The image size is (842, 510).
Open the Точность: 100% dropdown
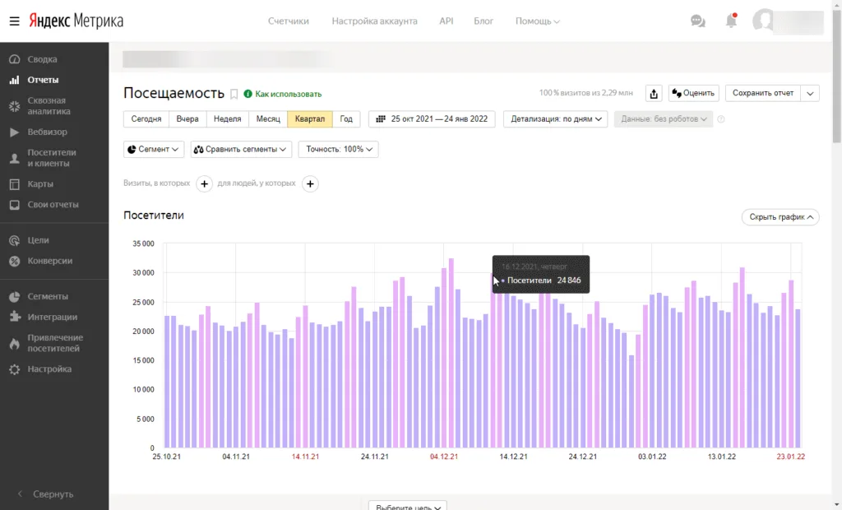(x=338, y=149)
